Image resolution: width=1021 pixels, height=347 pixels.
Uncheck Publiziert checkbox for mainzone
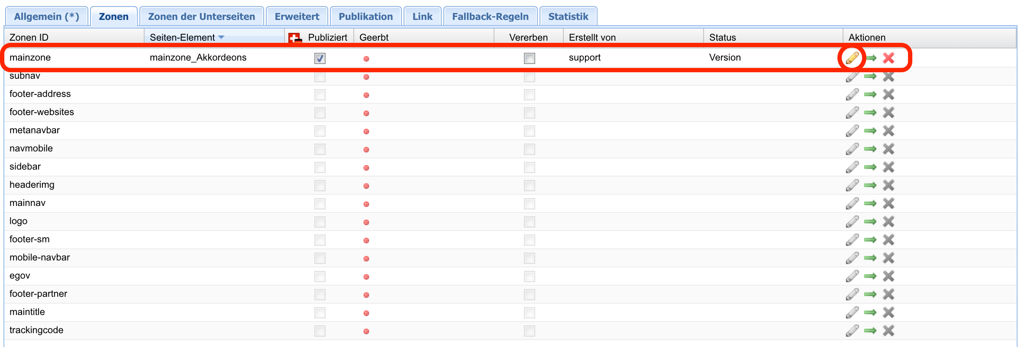pos(320,58)
